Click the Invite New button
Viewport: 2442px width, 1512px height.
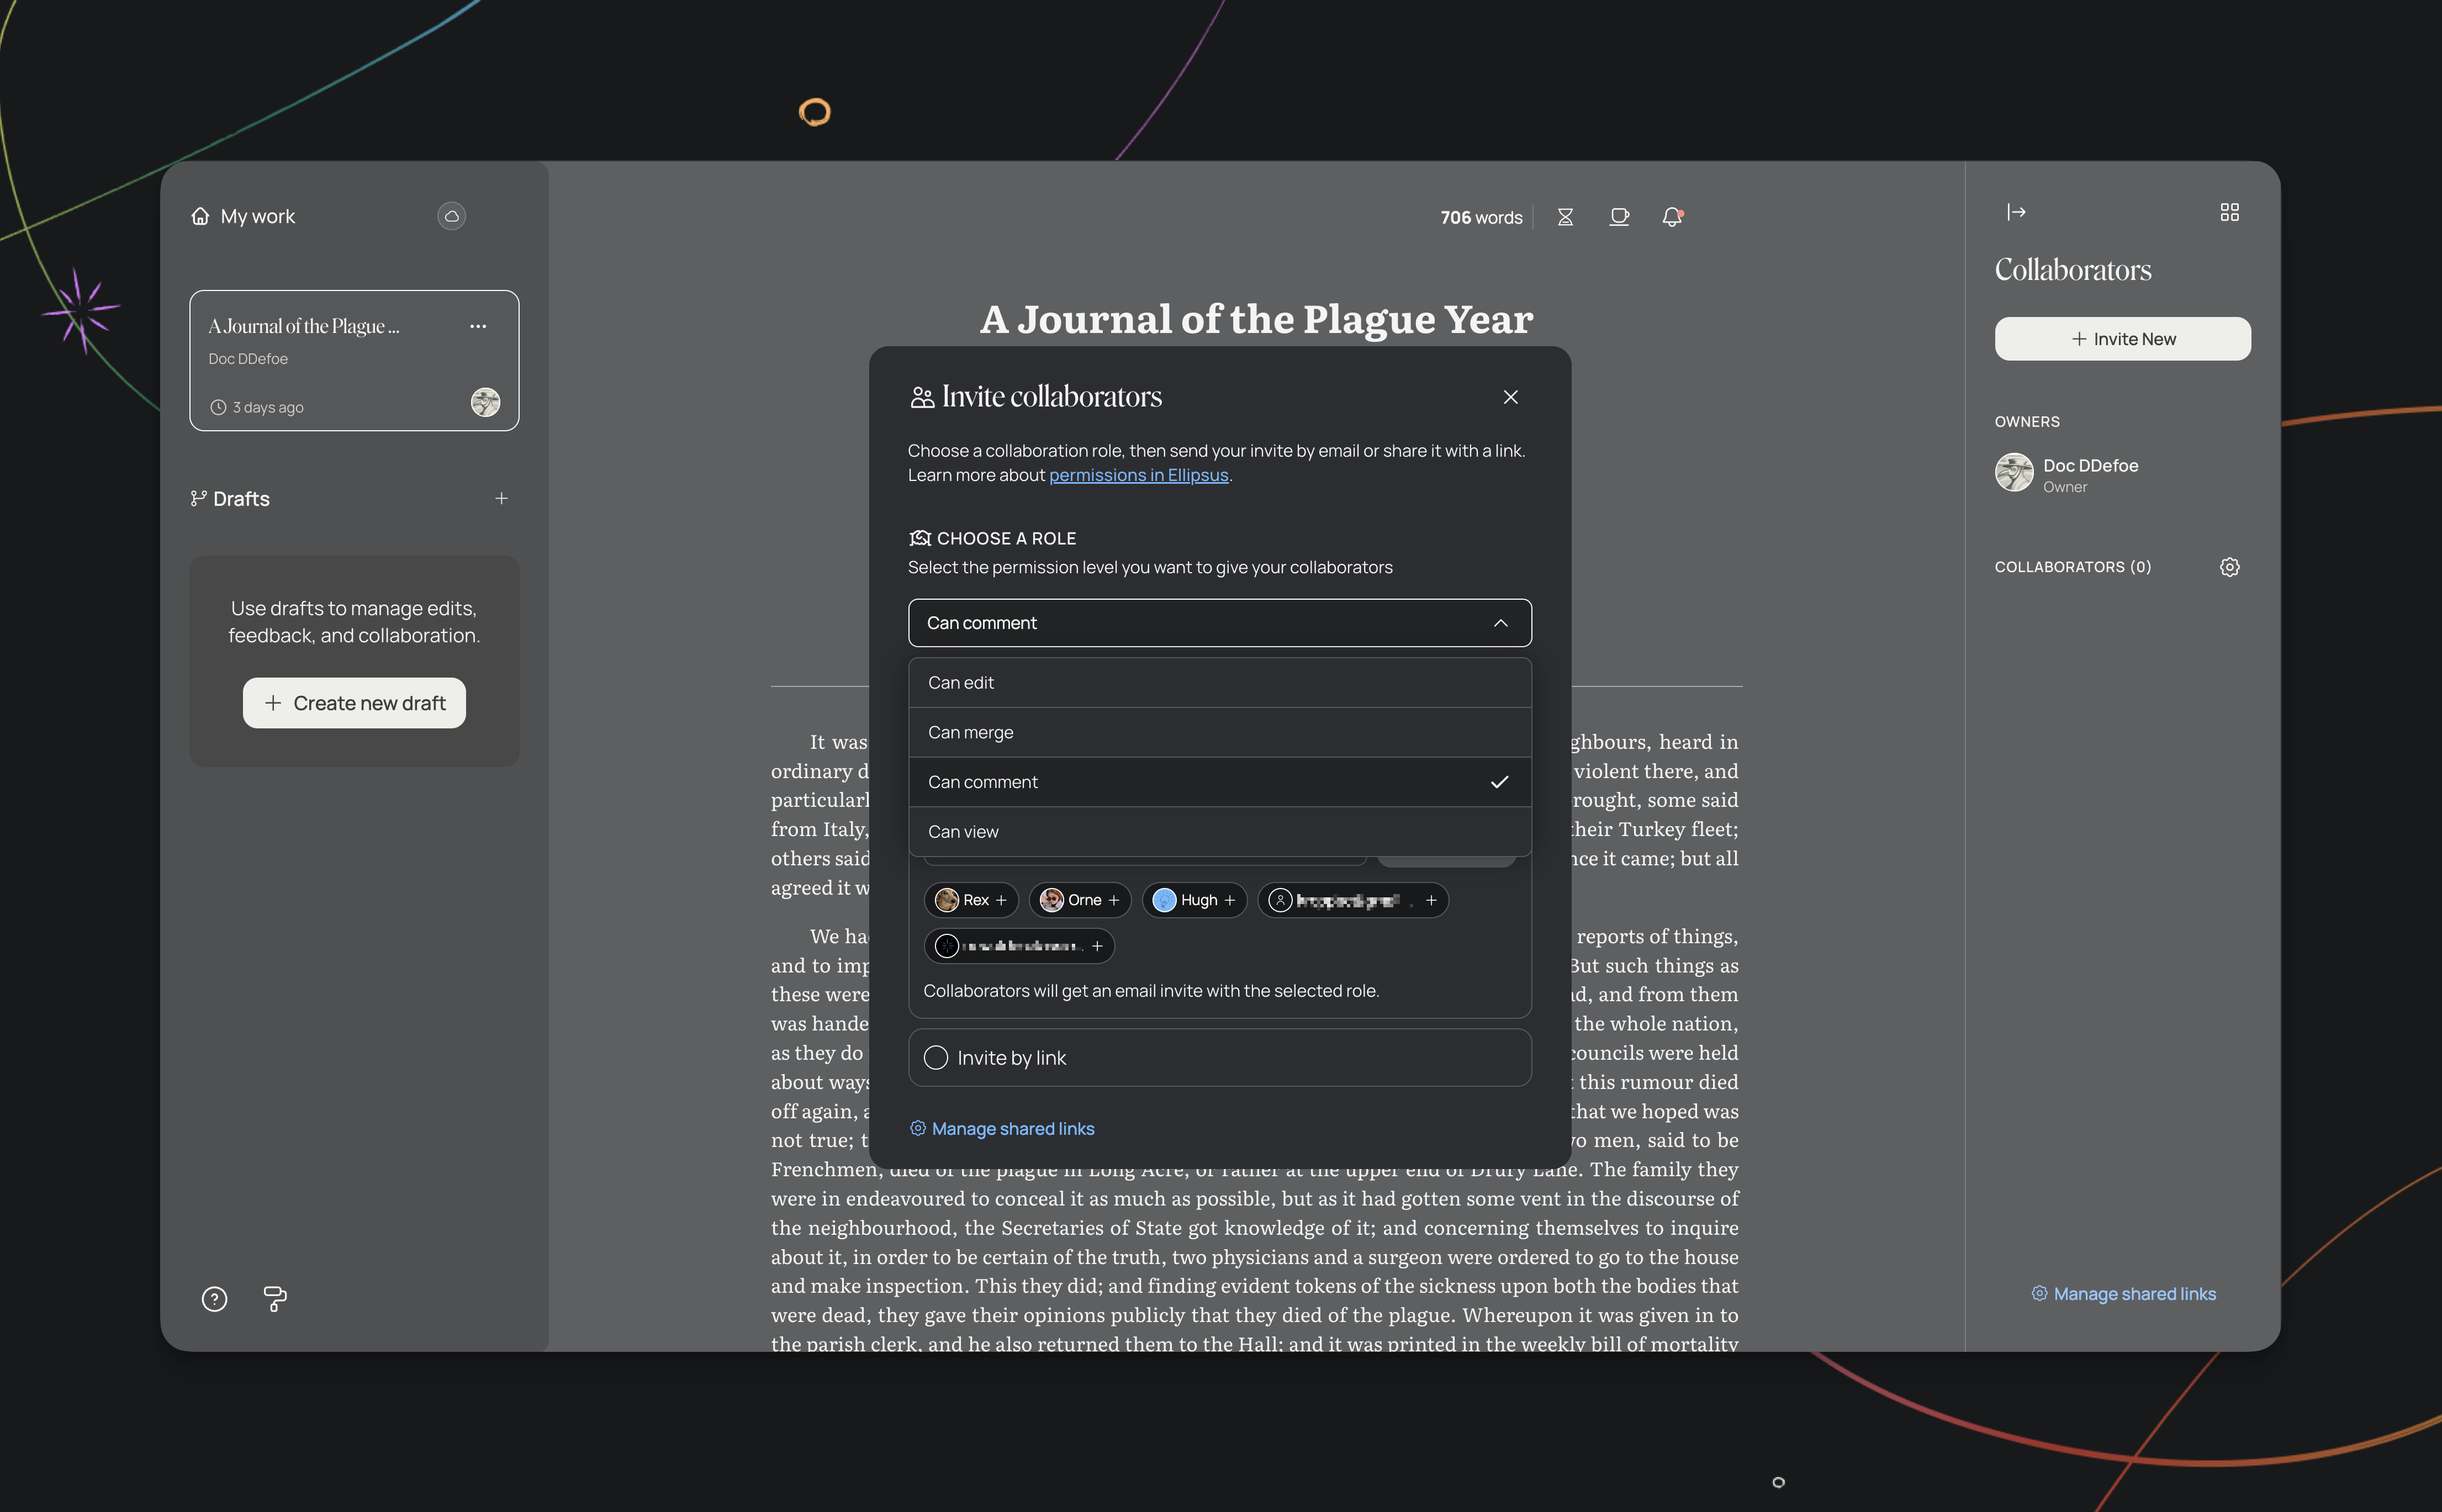2122,339
